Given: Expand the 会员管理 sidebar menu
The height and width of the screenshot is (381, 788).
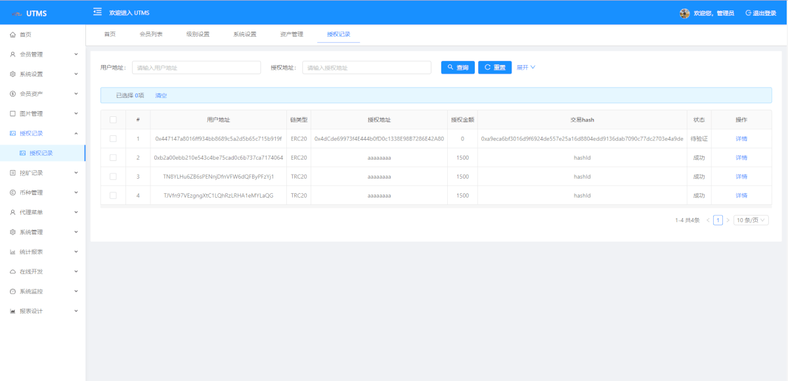Looking at the screenshot, I should [43, 55].
